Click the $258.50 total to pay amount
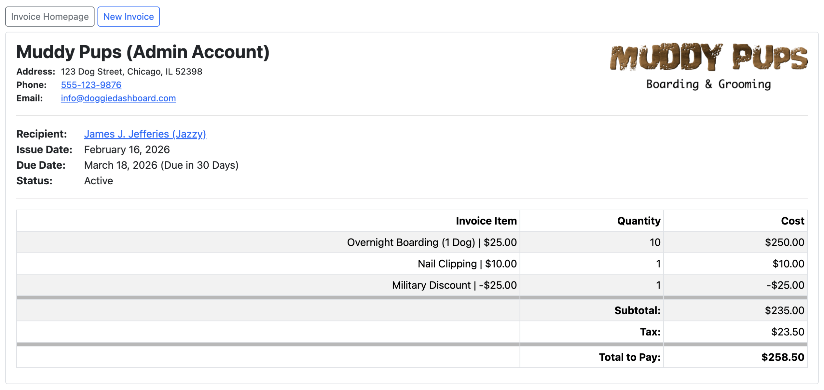The height and width of the screenshot is (390, 824). coord(783,357)
